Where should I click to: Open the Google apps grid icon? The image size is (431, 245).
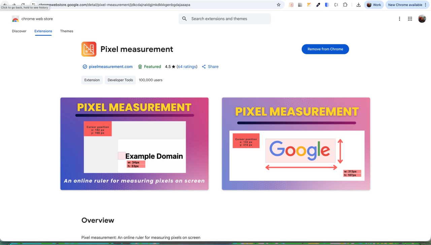tap(410, 19)
